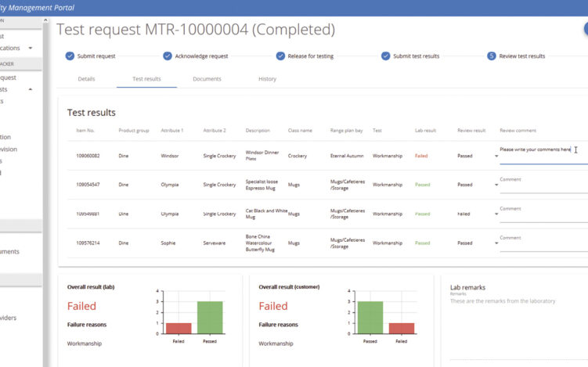Image resolution: width=588 pixels, height=367 pixels.
Task: Click the Release for testing checkmark icon
Action: pos(280,56)
